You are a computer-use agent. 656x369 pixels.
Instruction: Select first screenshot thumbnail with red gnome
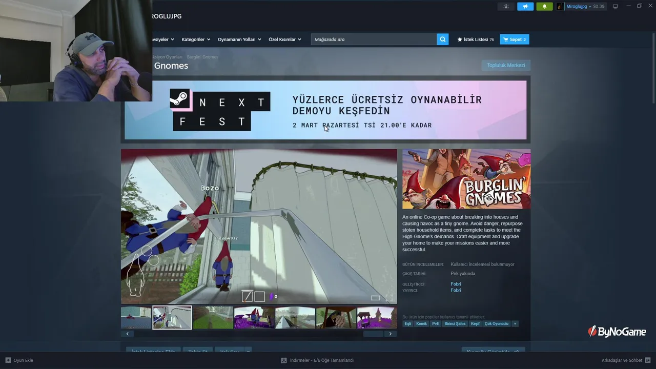(x=136, y=317)
